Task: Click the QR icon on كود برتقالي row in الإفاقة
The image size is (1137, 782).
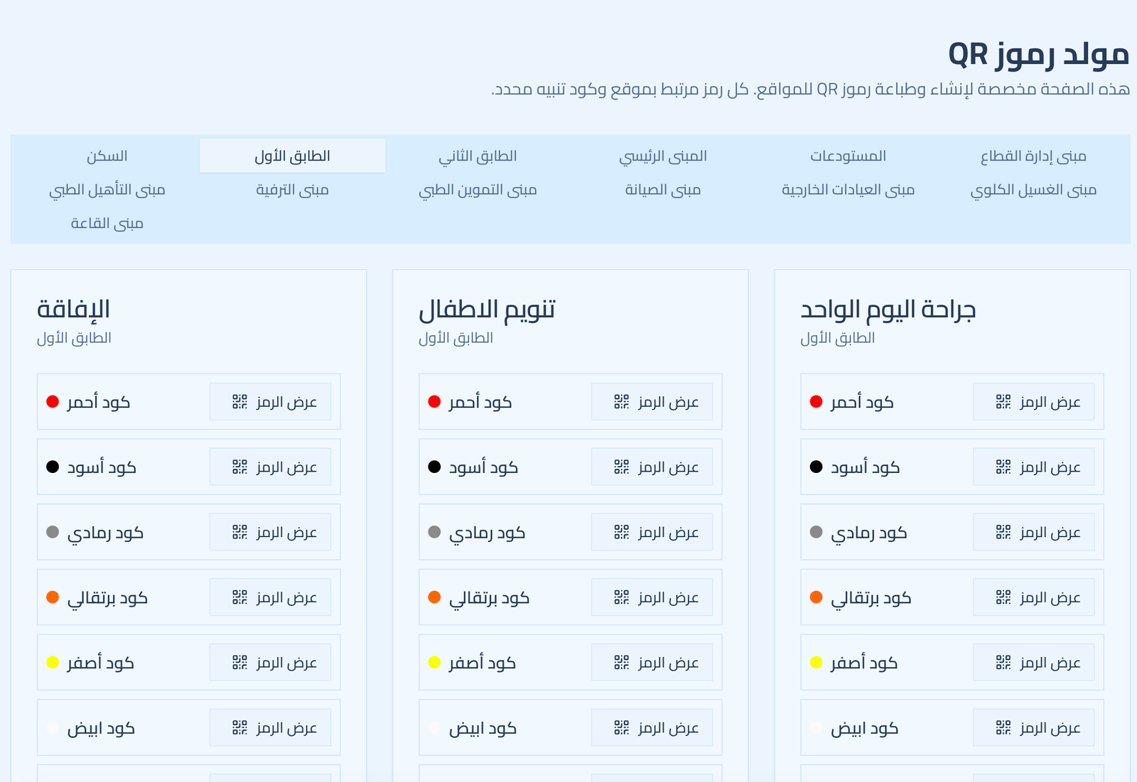Action: [239, 597]
